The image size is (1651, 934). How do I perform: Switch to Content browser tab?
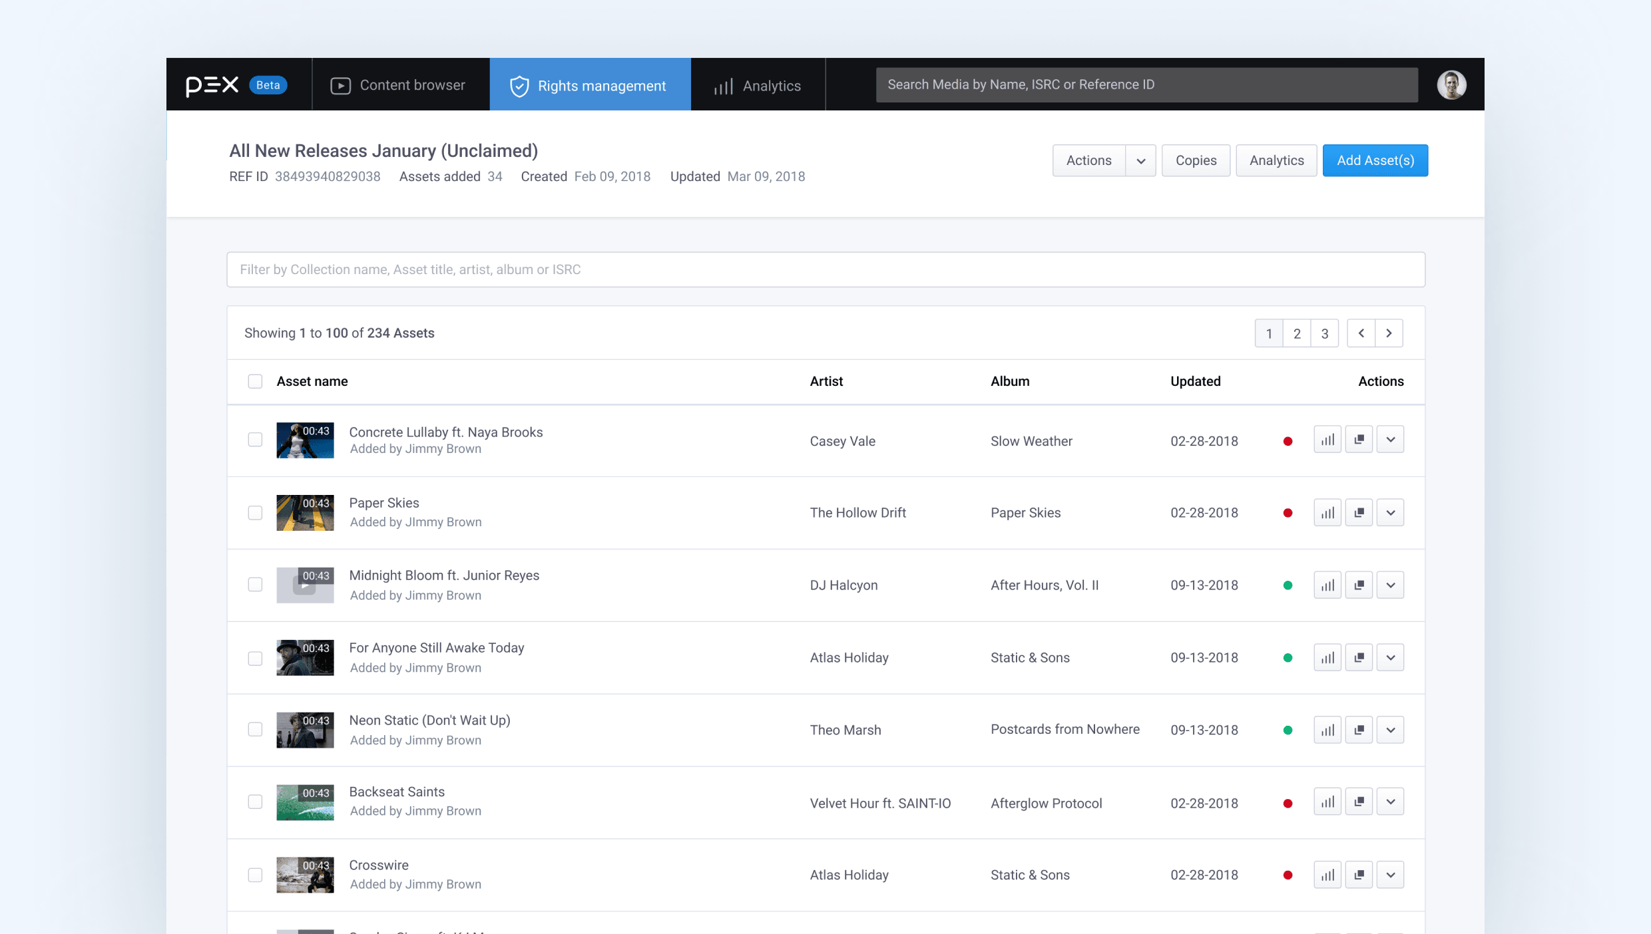pyautogui.click(x=401, y=85)
